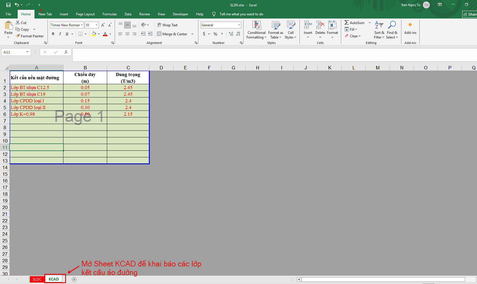Expand the Name Box dropdown arrow

click(27, 52)
